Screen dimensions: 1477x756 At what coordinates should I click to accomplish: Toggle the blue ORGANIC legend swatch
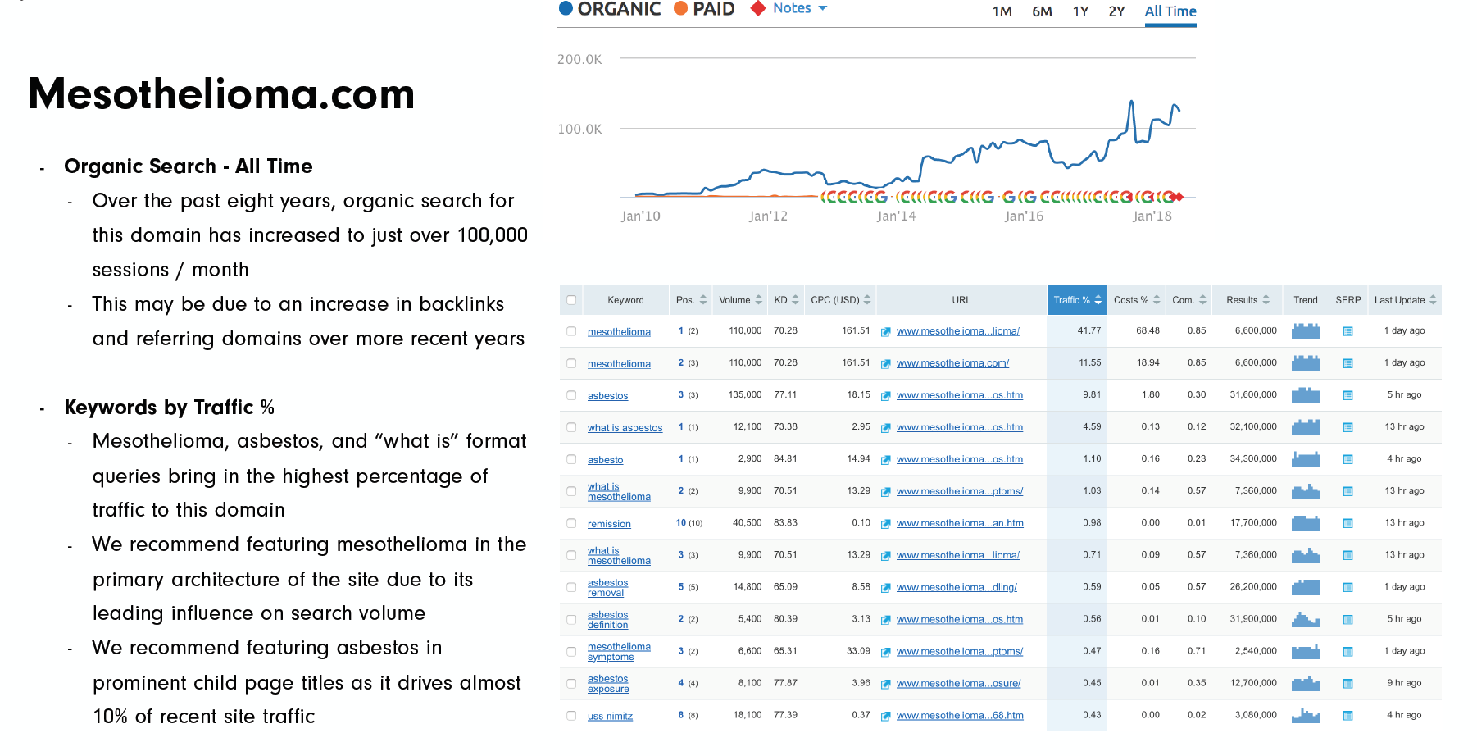tap(566, 8)
